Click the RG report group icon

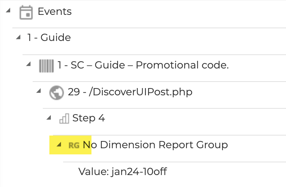74,145
